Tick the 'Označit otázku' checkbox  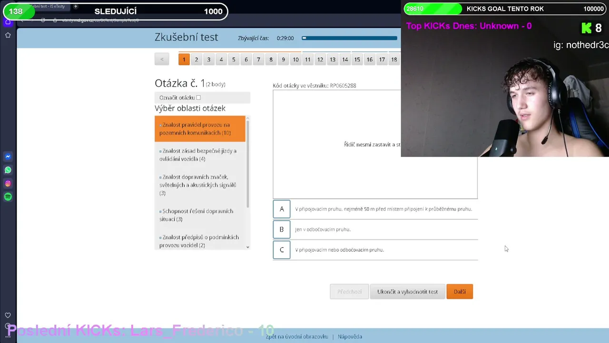(198, 98)
